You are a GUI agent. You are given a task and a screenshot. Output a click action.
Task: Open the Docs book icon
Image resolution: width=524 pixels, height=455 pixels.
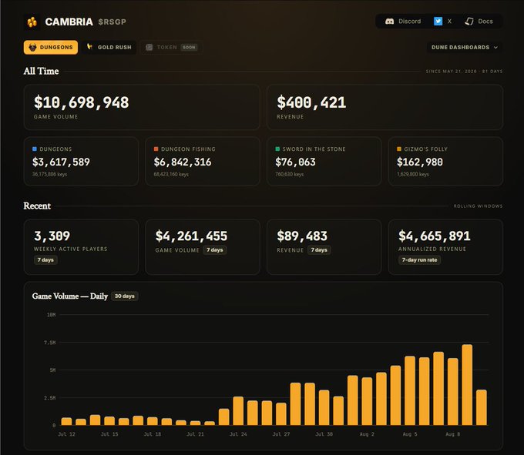469,22
